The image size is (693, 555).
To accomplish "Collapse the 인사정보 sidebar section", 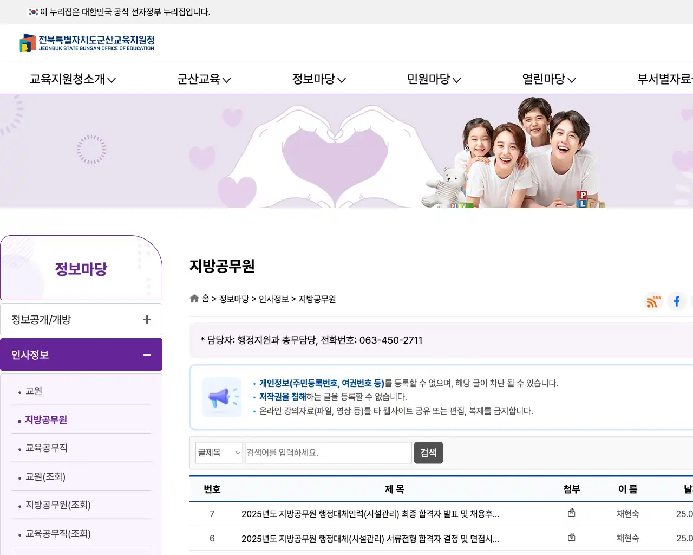I will [x=146, y=355].
